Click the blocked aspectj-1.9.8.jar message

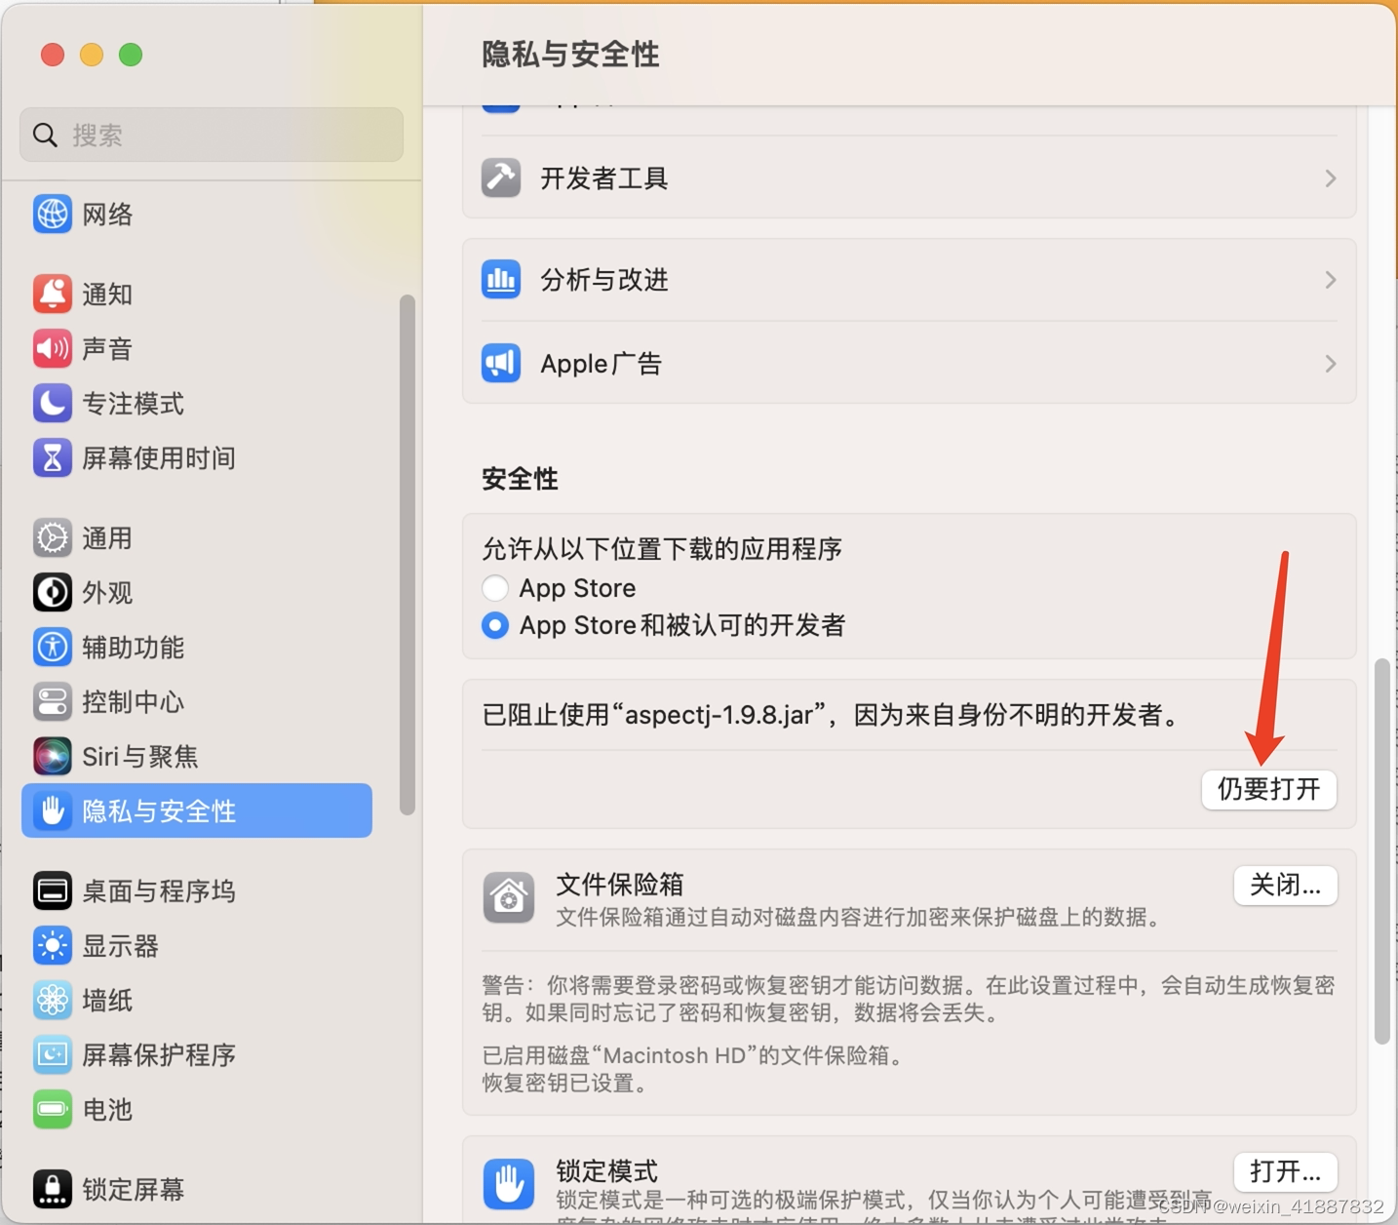point(833,715)
